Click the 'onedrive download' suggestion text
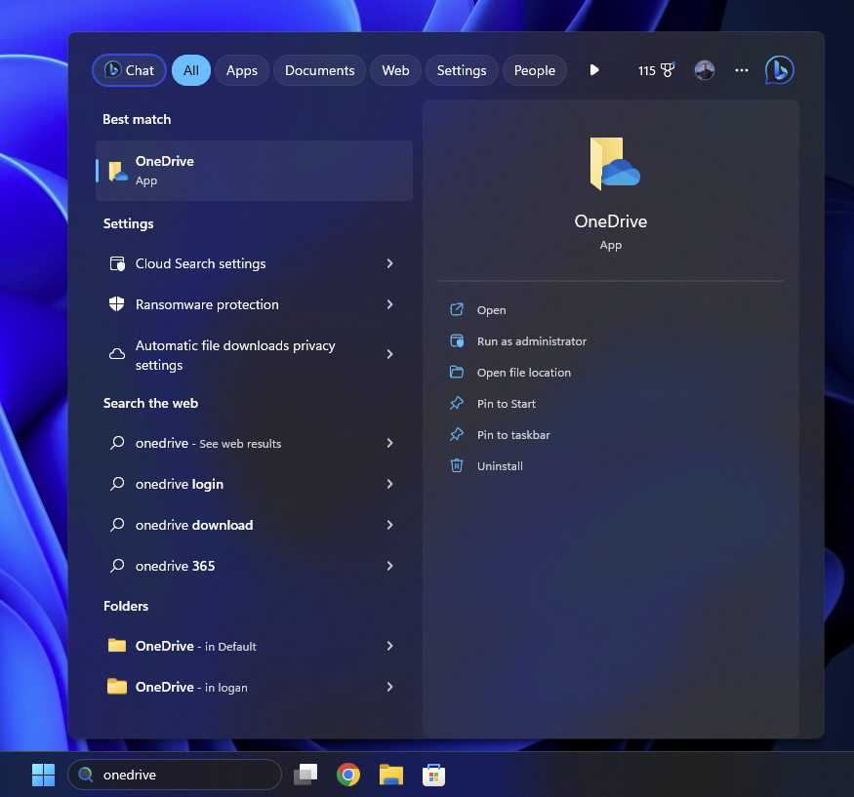 tap(194, 525)
